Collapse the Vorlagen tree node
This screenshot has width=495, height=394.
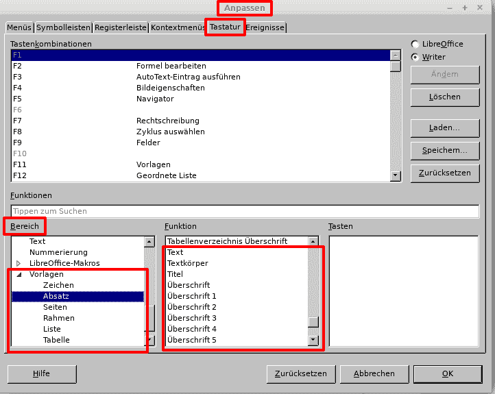point(19,274)
